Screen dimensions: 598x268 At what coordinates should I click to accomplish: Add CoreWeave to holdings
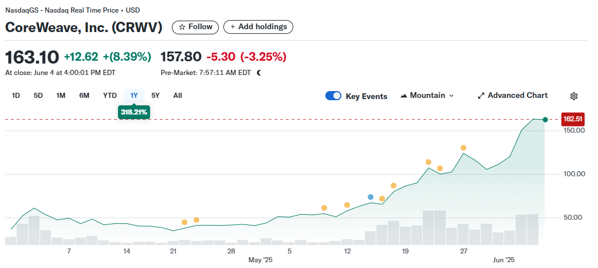point(258,27)
